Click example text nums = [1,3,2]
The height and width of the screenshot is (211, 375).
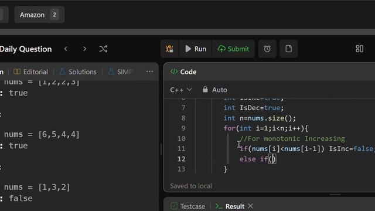pyautogui.click(x=37, y=187)
